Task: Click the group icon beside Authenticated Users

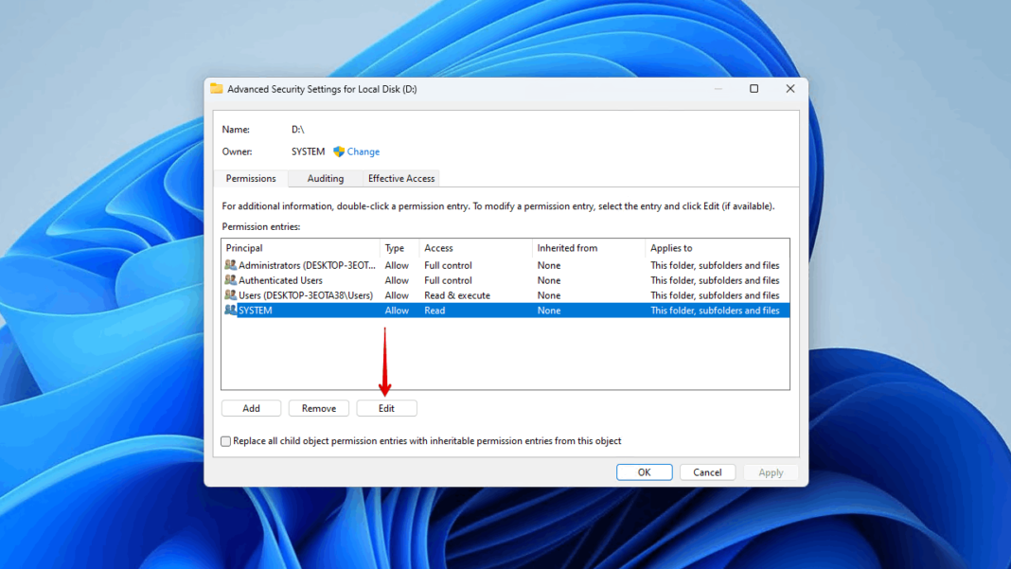Action: pyautogui.click(x=230, y=280)
